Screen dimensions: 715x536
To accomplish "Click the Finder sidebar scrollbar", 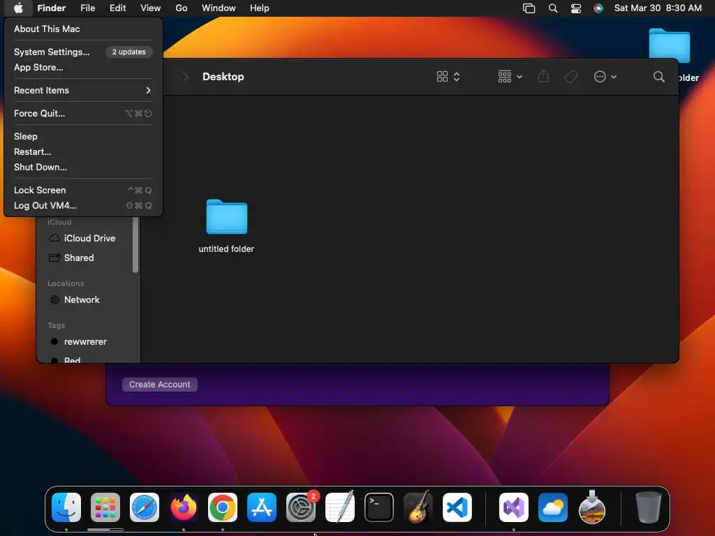I will coord(135,245).
